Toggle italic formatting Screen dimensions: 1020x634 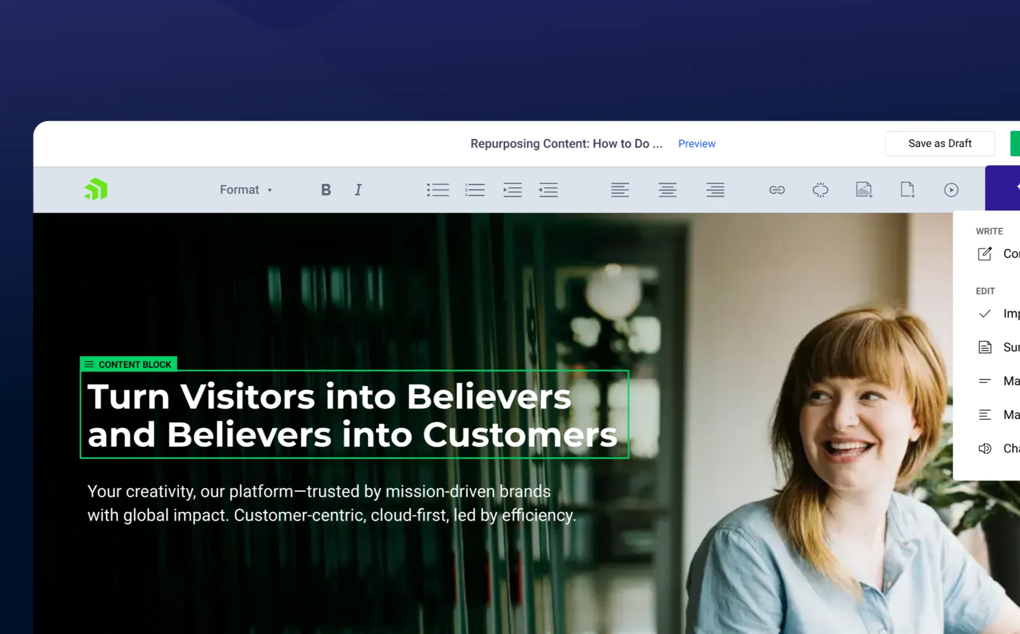tap(358, 190)
